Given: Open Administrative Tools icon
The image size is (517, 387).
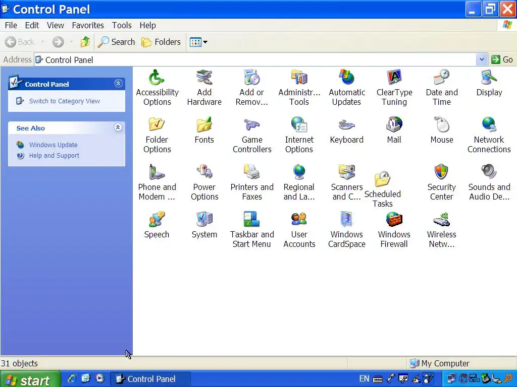Looking at the screenshot, I should point(299,78).
